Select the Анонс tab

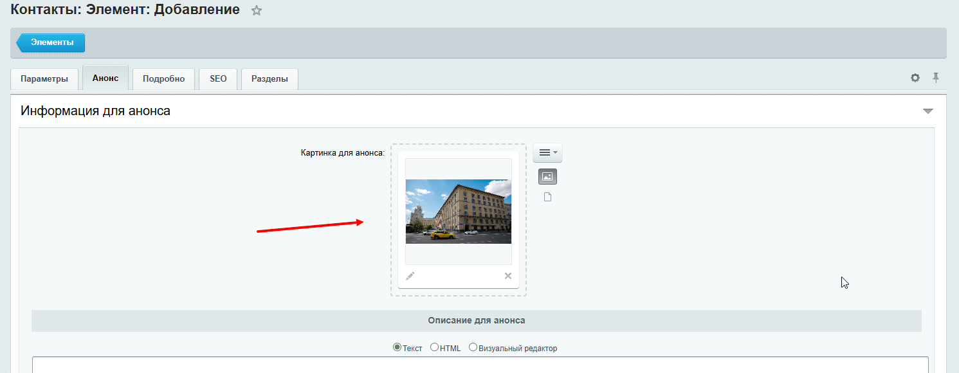click(x=105, y=78)
